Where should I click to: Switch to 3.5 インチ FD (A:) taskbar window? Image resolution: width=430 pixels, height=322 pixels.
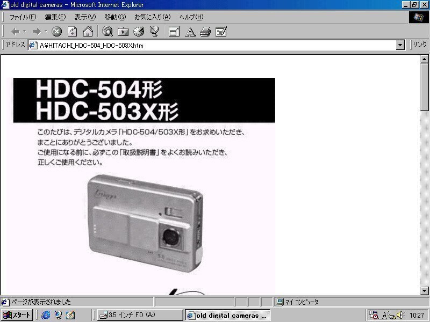pyautogui.click(x=140, y=315)
